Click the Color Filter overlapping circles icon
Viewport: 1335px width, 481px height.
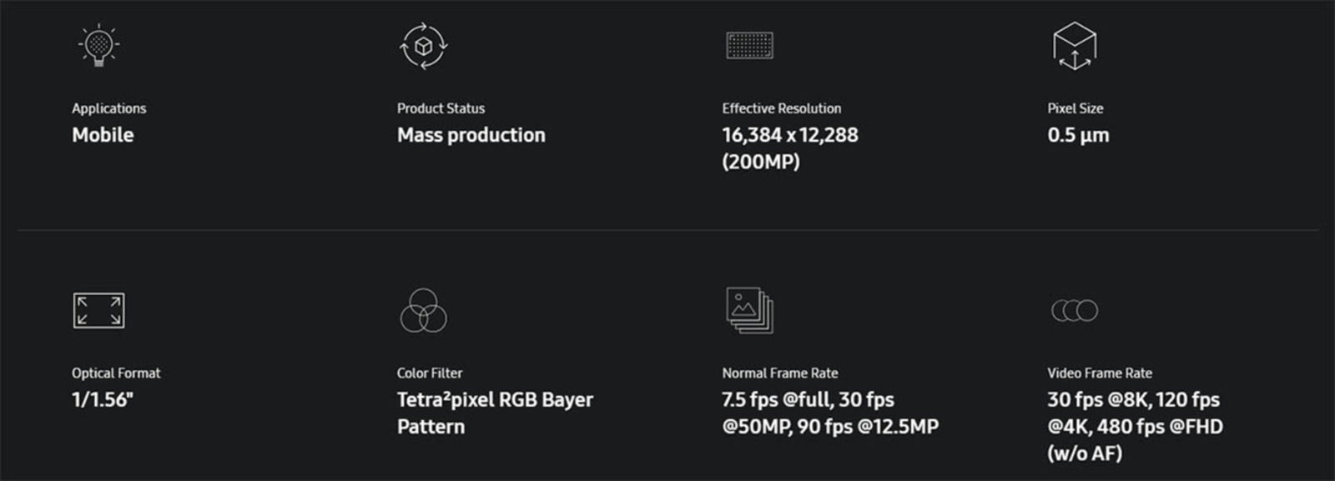pos(423,311)
